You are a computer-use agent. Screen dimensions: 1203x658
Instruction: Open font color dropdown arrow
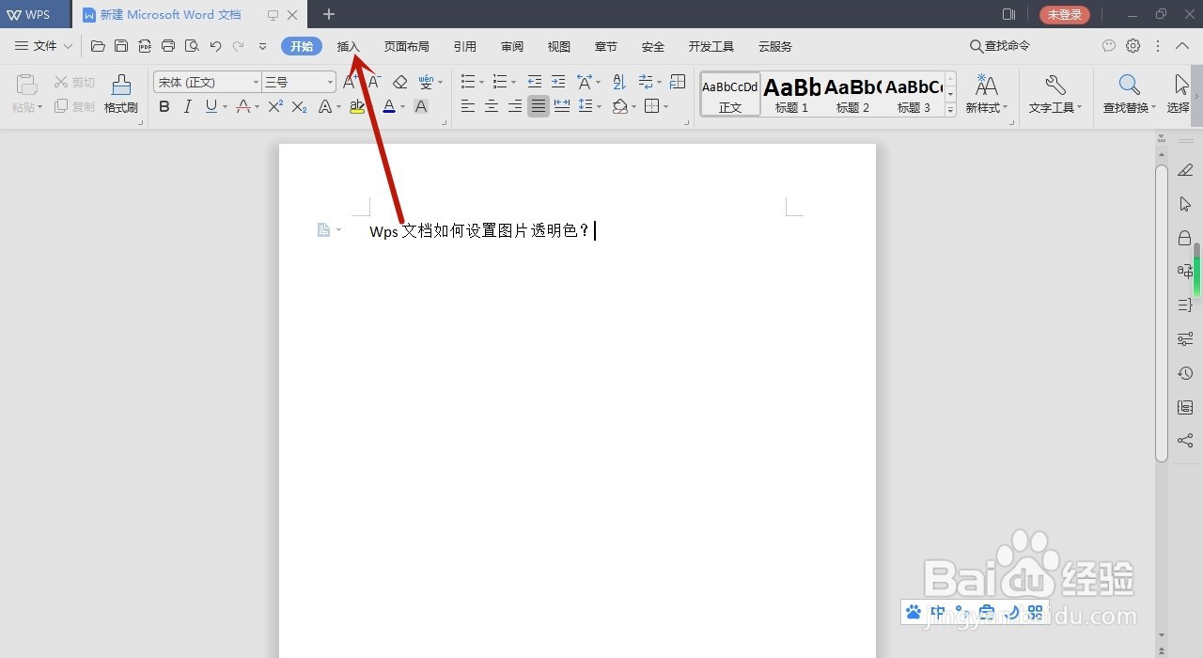(x=402, y=108)
